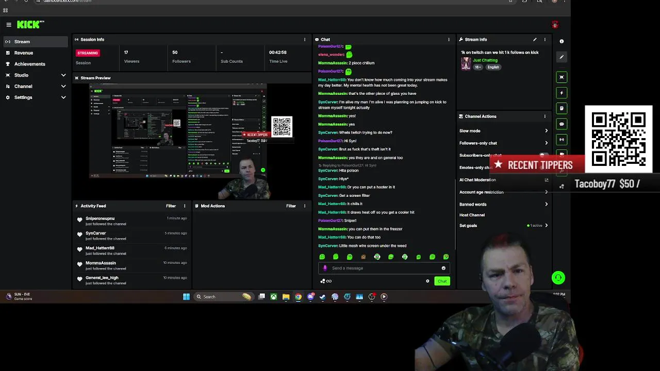Click the broadcast signal icon in right sidebar

pos(562,139)
